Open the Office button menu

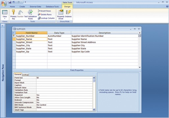(x=4, y=4)
